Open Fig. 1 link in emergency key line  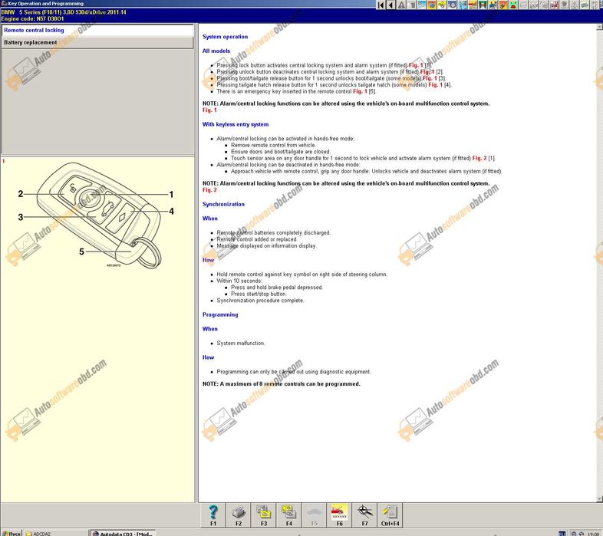360,91
